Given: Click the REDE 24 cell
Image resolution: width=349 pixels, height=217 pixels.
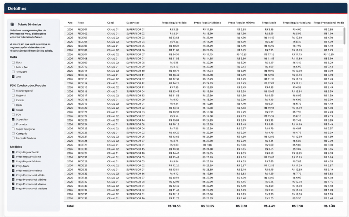Looking at the screenshot, I should [82, 125].
